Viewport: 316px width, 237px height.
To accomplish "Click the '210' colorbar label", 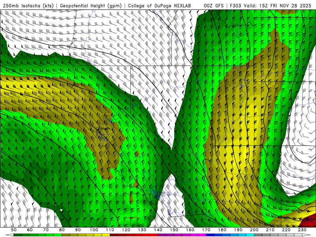I will pyautogui.click(x=270, y=230).
